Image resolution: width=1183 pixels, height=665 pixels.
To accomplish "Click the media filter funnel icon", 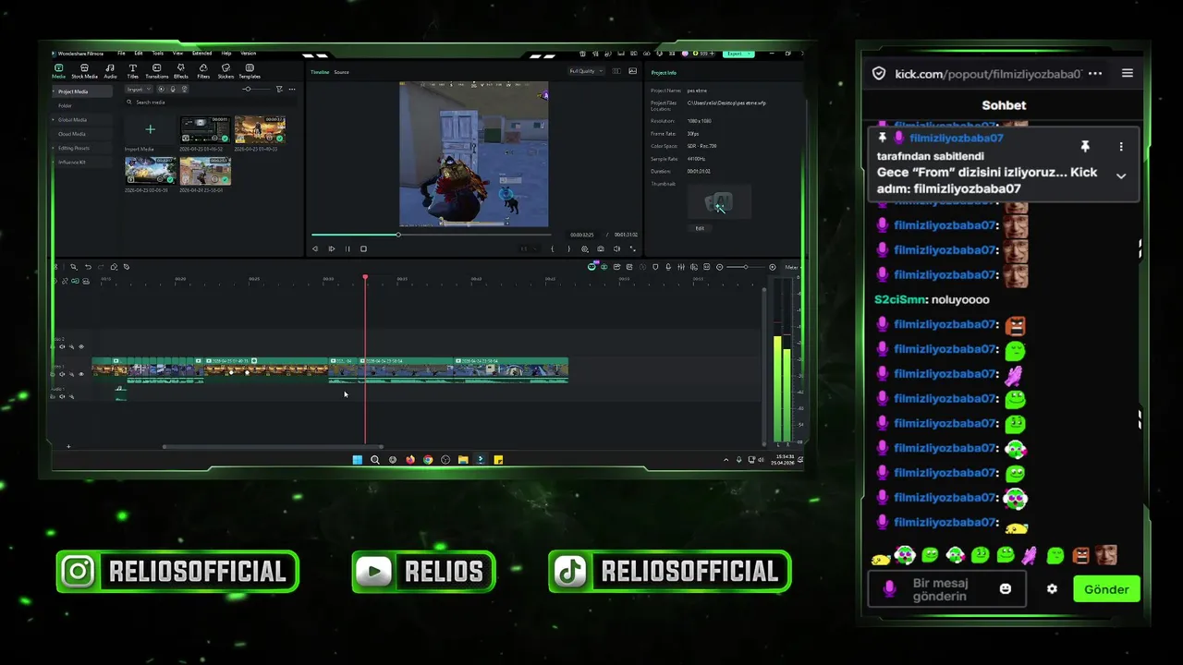I will coord(279,89).
